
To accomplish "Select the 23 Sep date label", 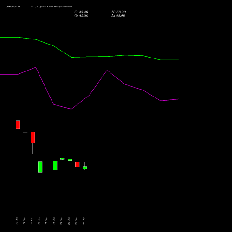I will (x=76, y=220).
